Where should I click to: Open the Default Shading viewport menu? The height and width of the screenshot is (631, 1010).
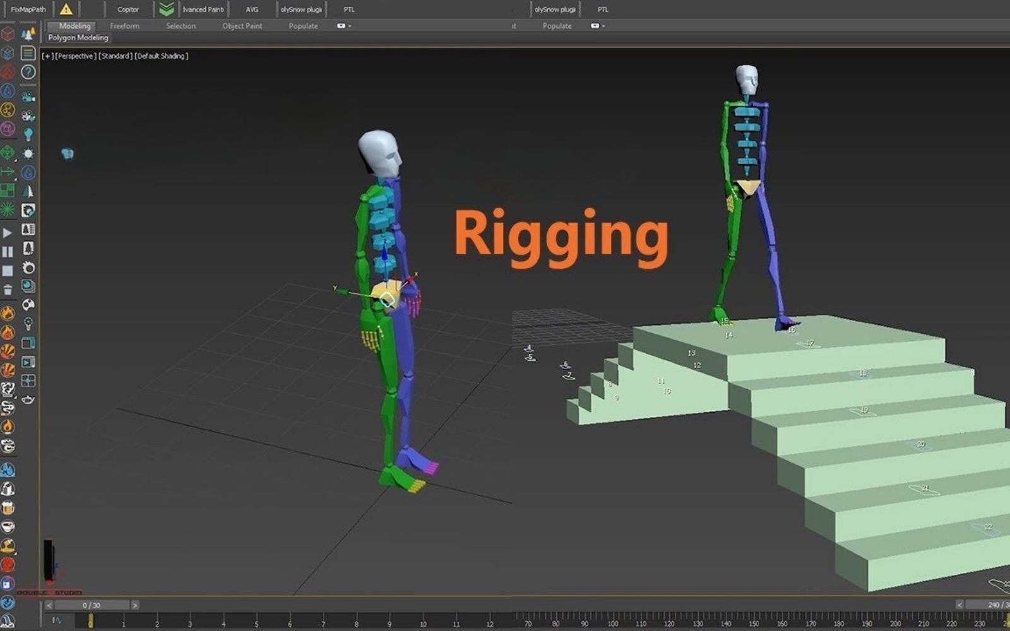click(x=162, y=56)
